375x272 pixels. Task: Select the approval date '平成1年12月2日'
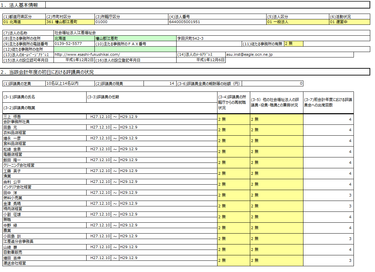pyautogui.click(x=74, y=60)
